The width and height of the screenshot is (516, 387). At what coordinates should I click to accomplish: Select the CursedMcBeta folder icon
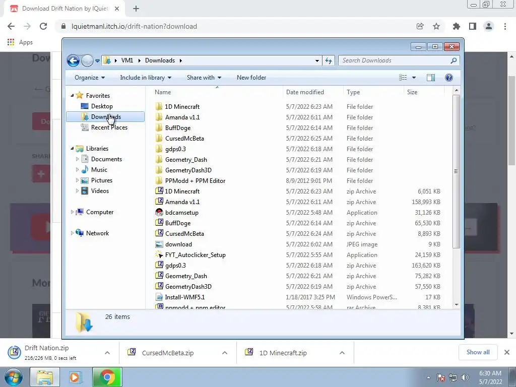[x=159, y=138]
